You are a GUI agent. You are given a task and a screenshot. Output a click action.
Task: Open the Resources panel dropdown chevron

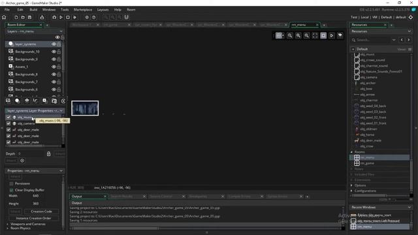click(x=410, y=31)
